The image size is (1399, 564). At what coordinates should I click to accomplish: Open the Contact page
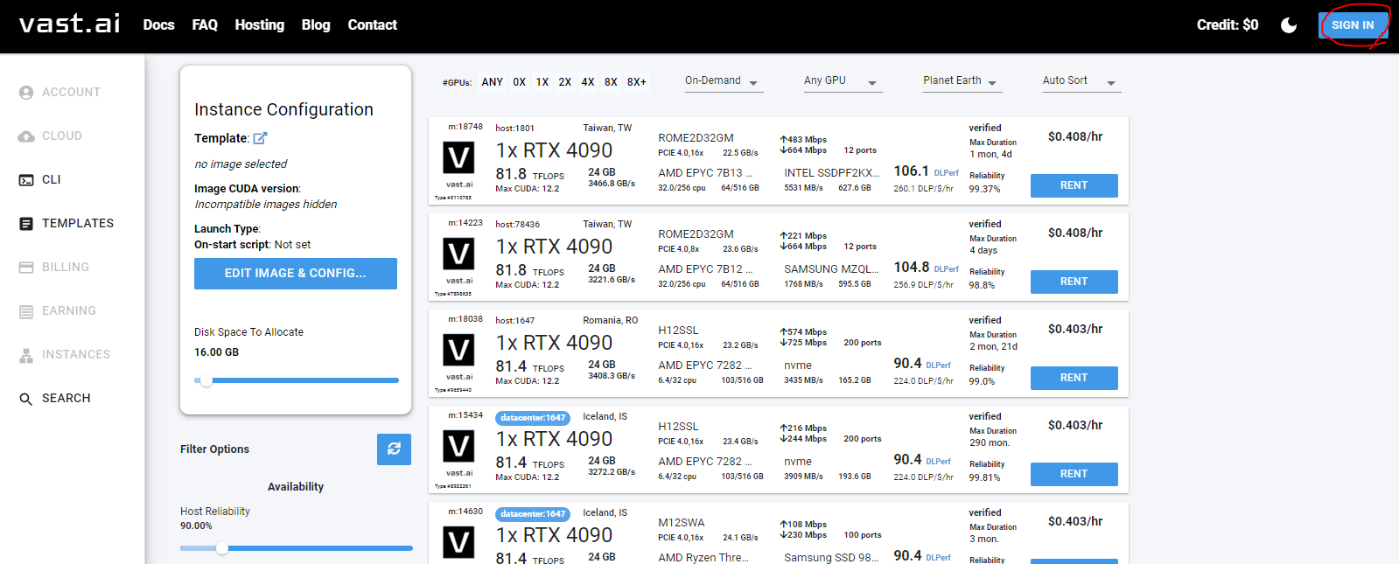coord(372,24)
